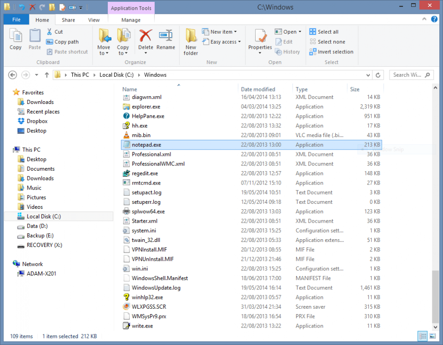This screenshot has height=345, width=443.
Task: Switch to the Home ribbon tab
Action: 42,20
